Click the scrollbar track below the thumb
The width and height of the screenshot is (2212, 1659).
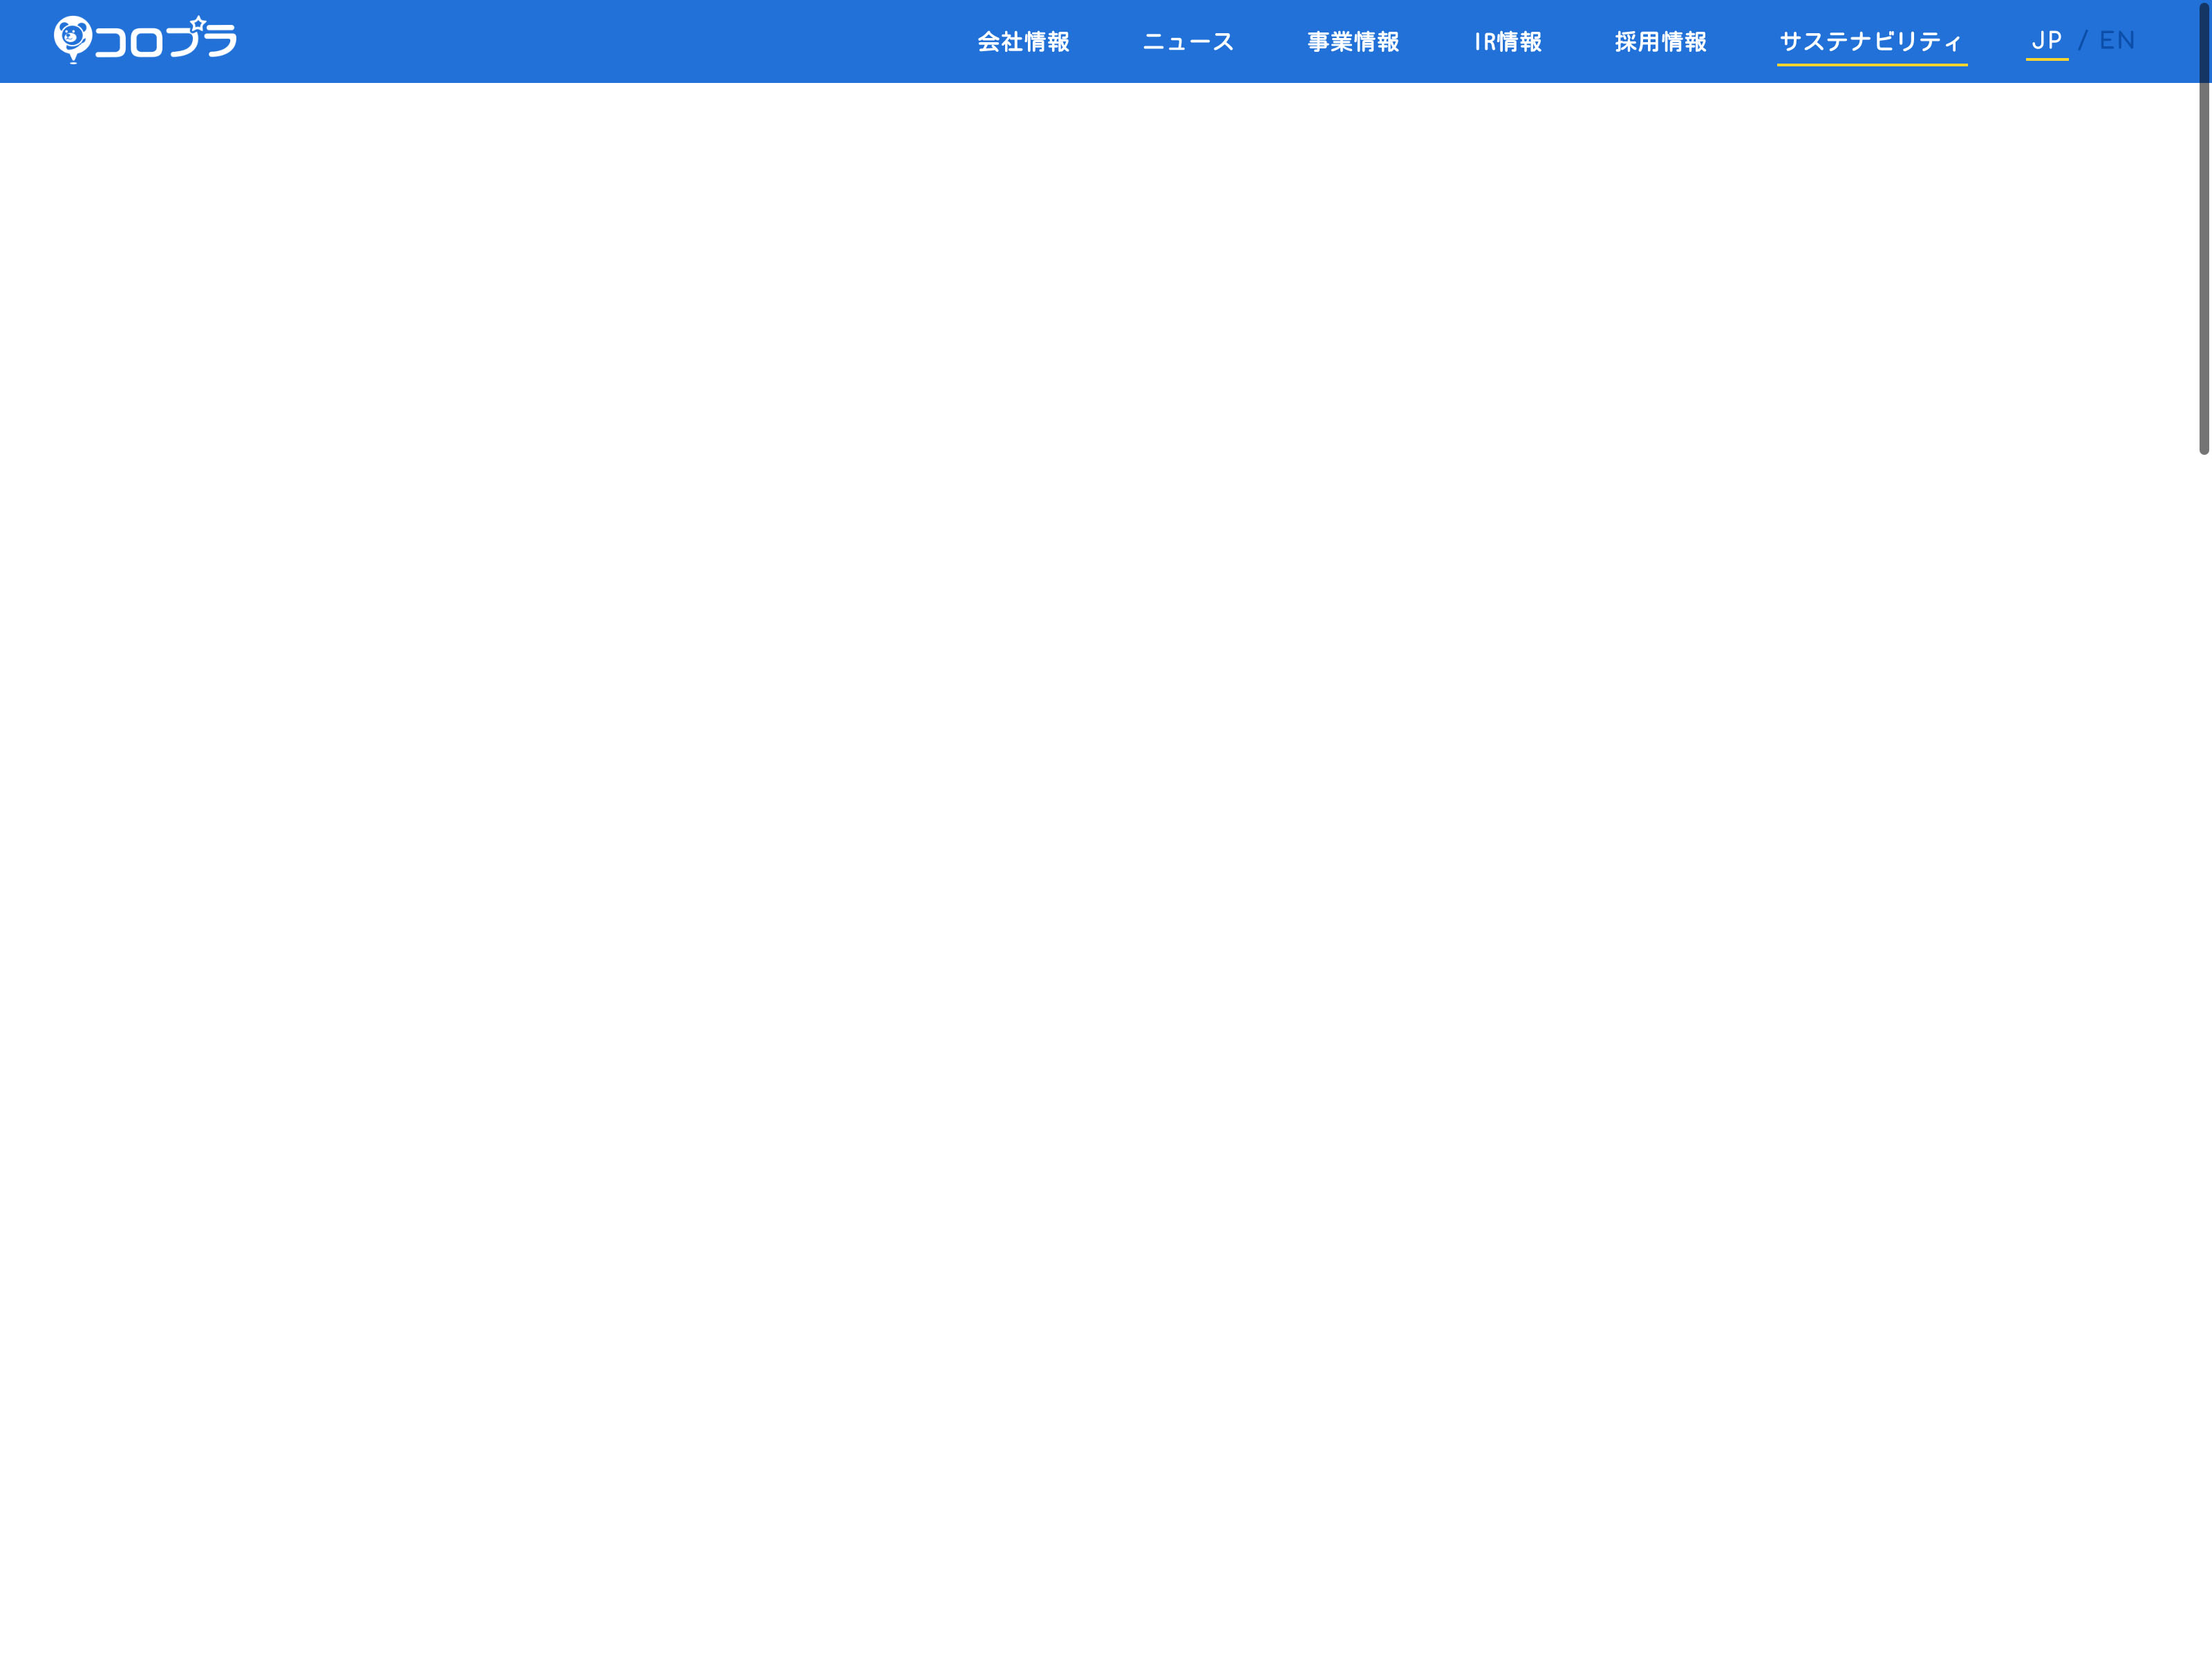tap(2203, 1000)
